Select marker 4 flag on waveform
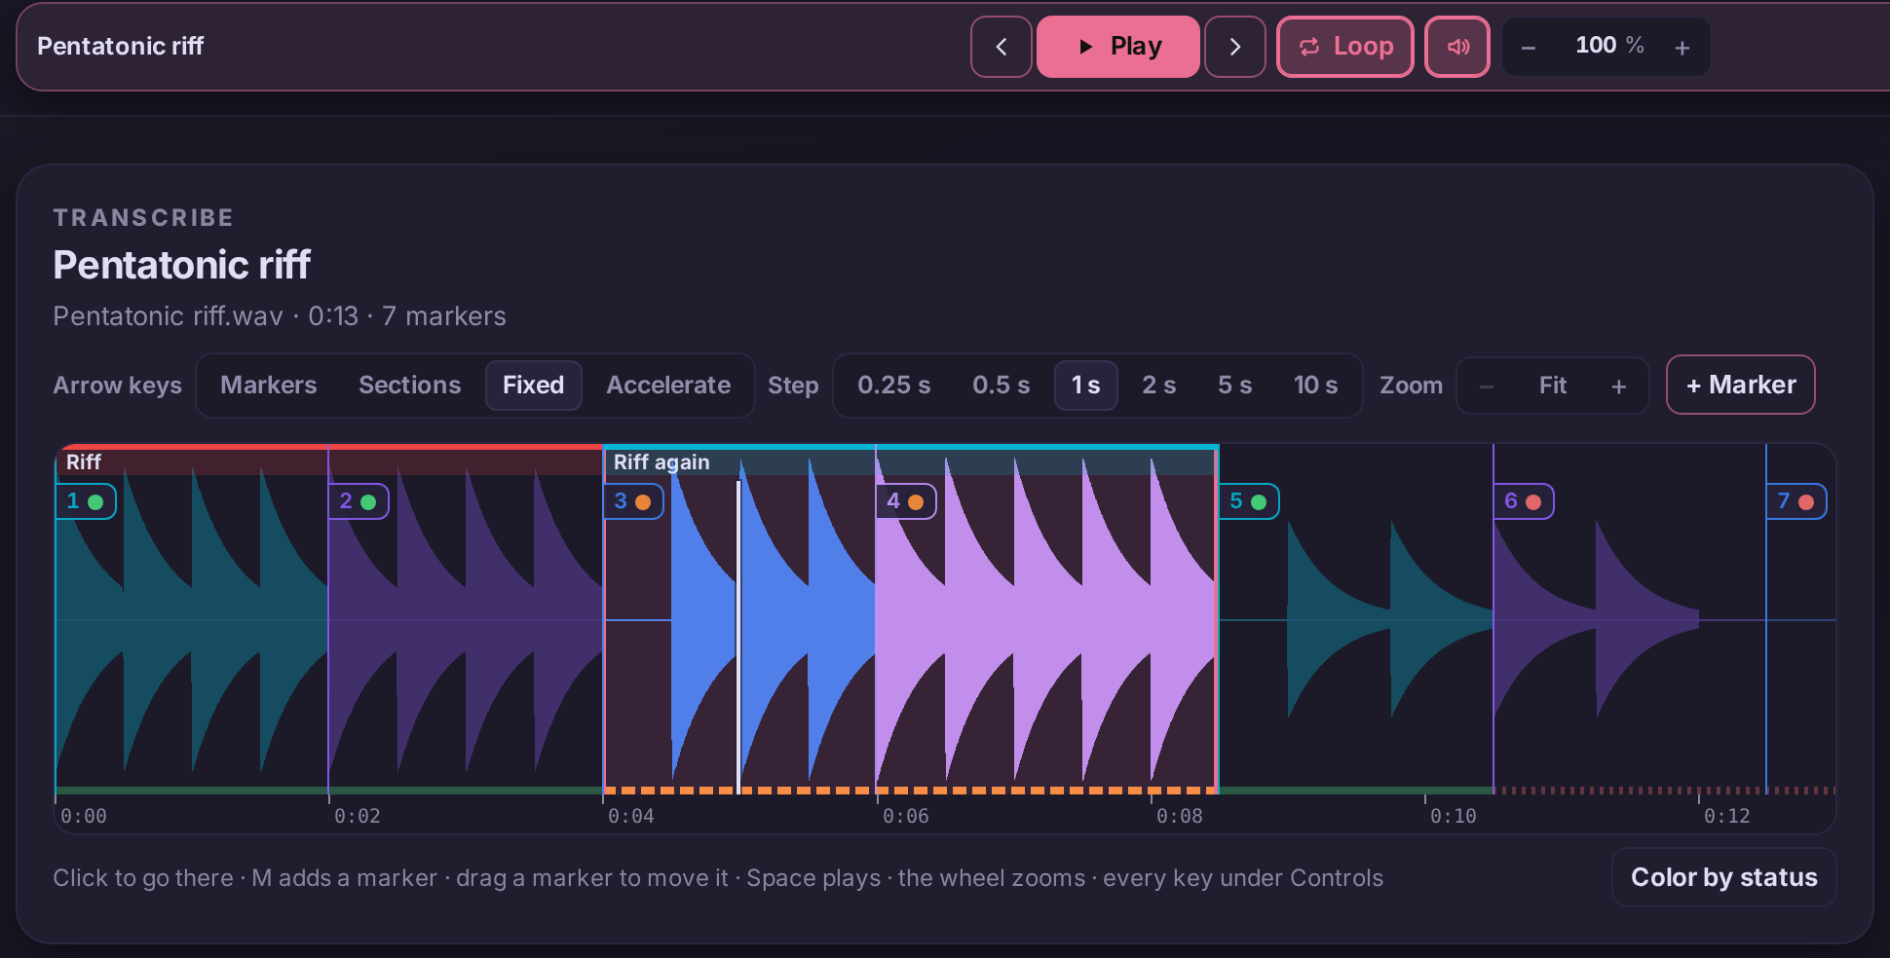Image resolution: width=1890 pixels, height=958 pixels. tap(906, 501)
